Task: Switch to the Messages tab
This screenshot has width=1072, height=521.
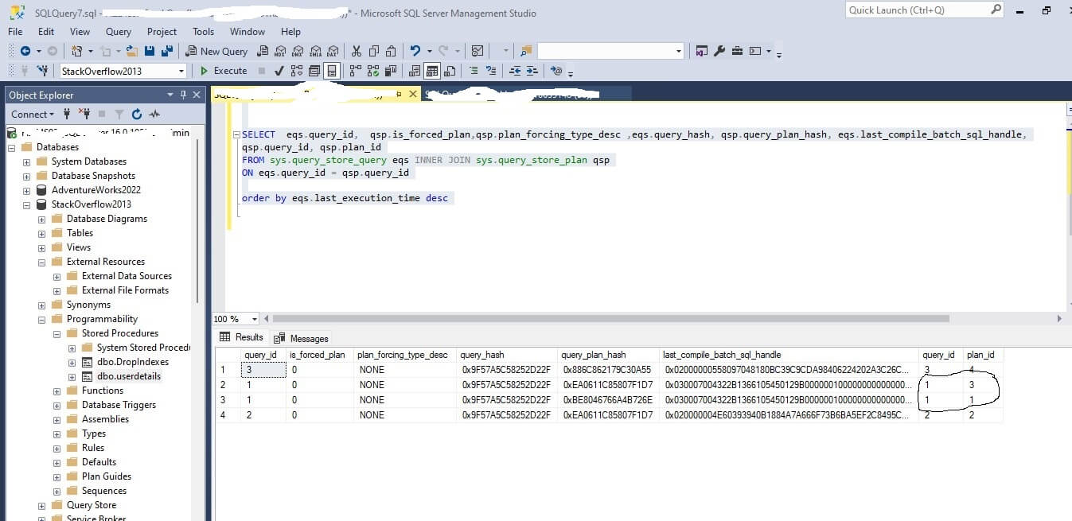Action: 302,338
